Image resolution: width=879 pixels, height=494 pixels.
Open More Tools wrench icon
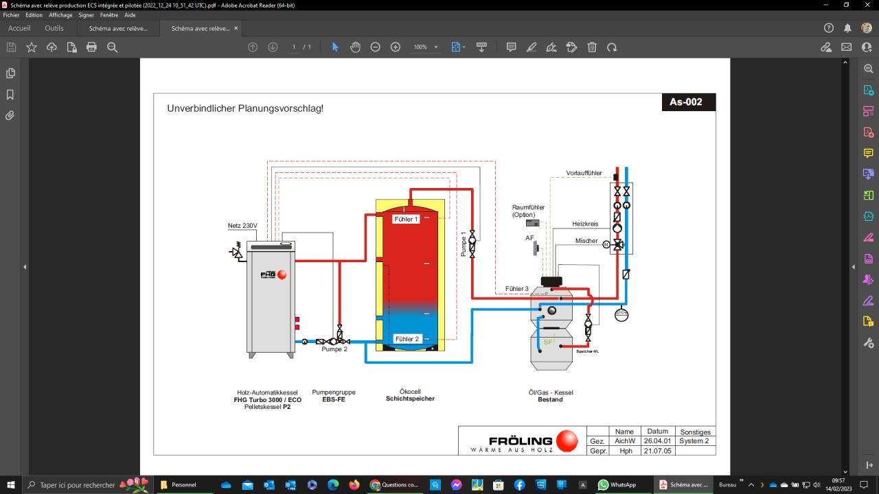pyautogui.click(x=869, y=342)
